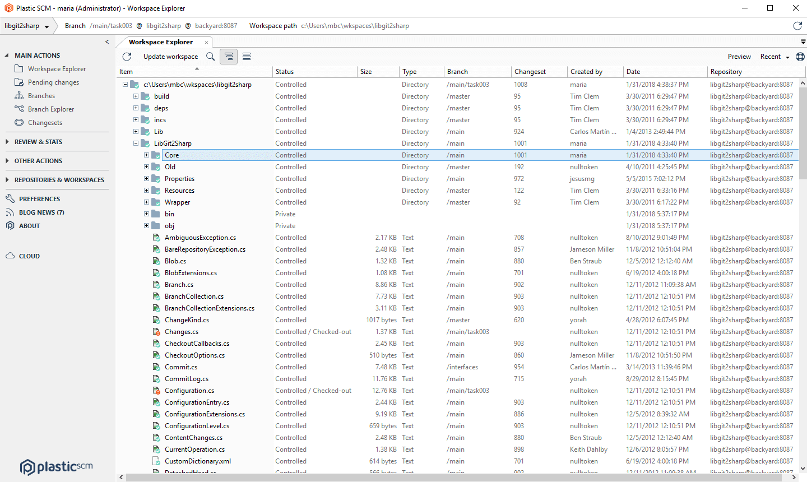Click the globe icon next to Recent

click(x=800, y=57)
